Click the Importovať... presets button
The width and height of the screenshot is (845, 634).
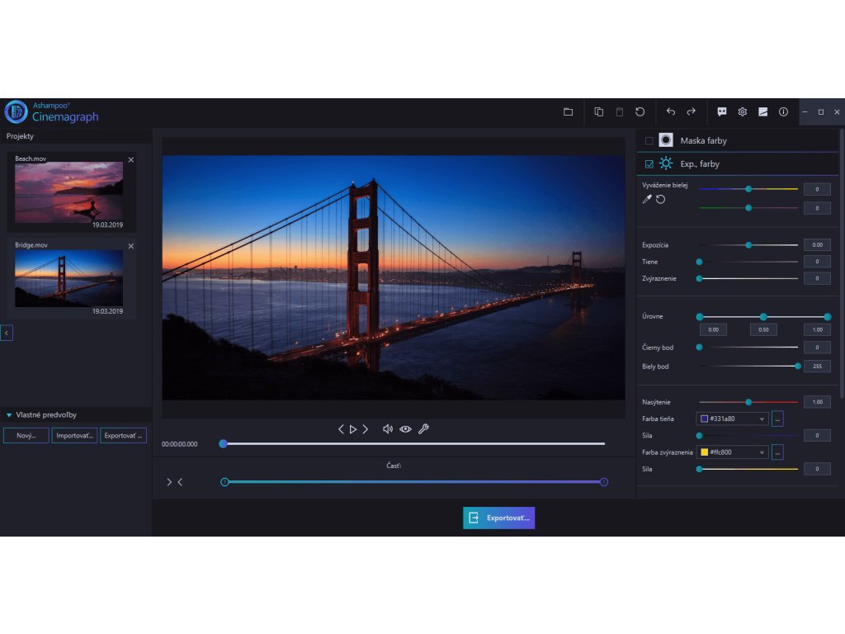(74, 435)
